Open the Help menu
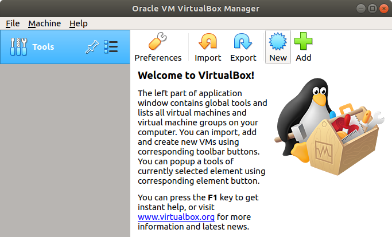This screenshot has height=237, width=392. pos(79,23)
